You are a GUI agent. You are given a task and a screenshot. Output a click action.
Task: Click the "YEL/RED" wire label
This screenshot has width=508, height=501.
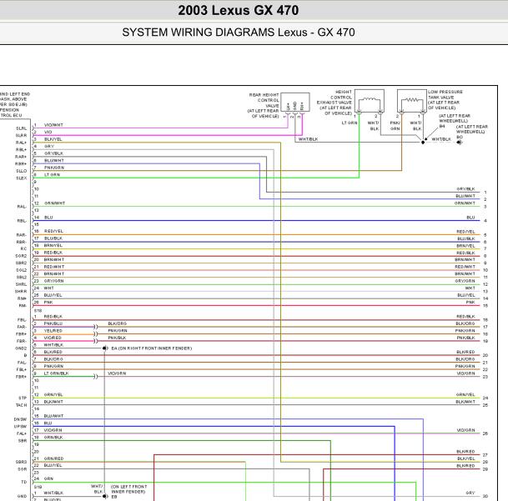(x=53, y=331)
